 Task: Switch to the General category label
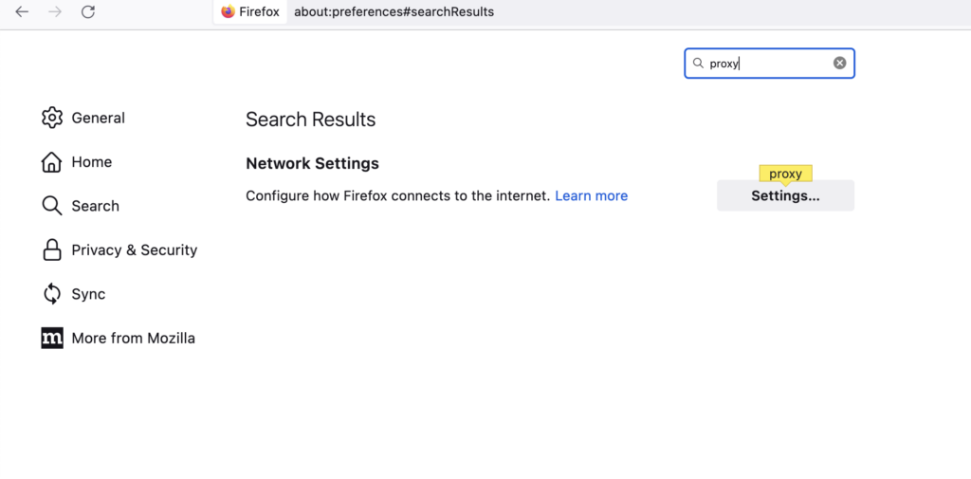99,118
